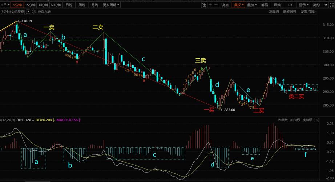335x182 pixels.
Task: Open the 设置均线 dropdown
Action: tap(308, 12)
